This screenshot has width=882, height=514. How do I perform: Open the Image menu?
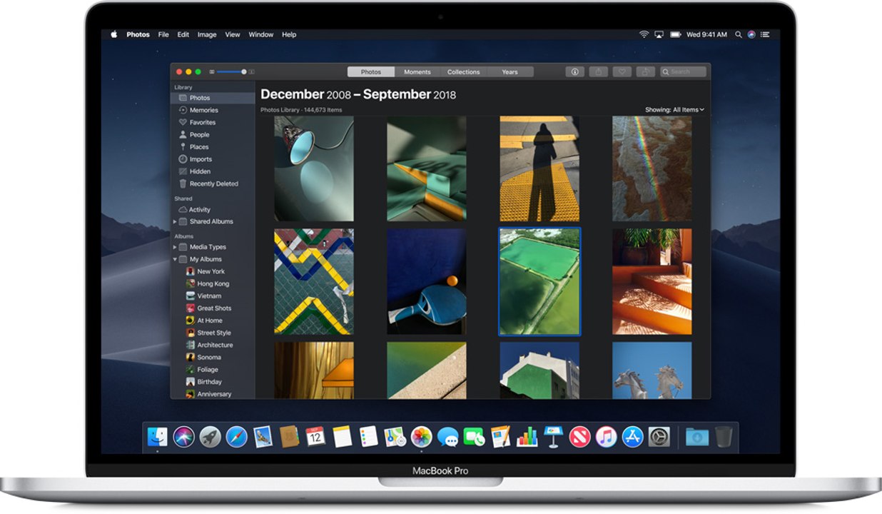click(x=207, y=34)
